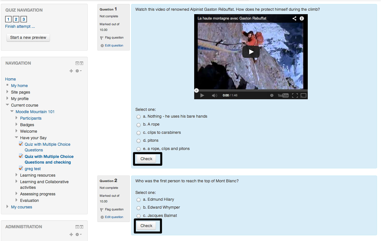Mute the video volume icon
Screen dimensions: 381x241
[214, 96]
